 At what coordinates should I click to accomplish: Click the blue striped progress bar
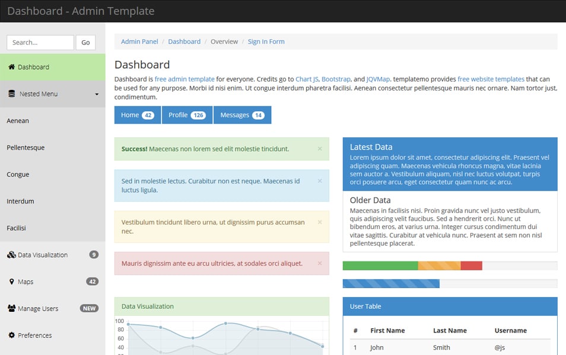392,283
